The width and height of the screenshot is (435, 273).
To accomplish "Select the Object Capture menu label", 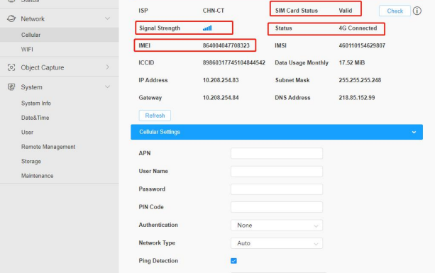I will [x=43, y=67].
